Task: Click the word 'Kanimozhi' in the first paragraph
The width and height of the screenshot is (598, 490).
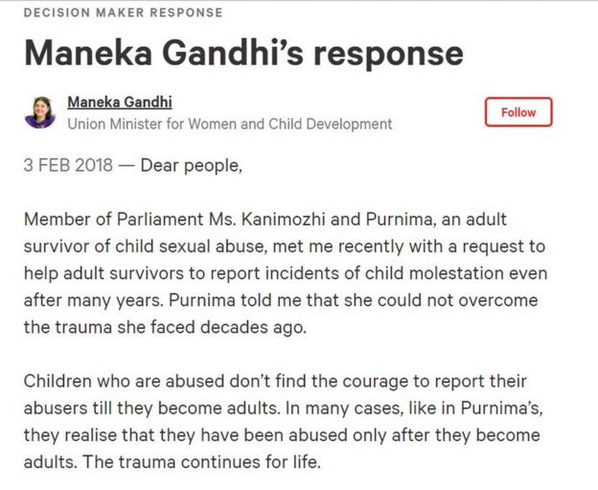Action: (283, 220)
